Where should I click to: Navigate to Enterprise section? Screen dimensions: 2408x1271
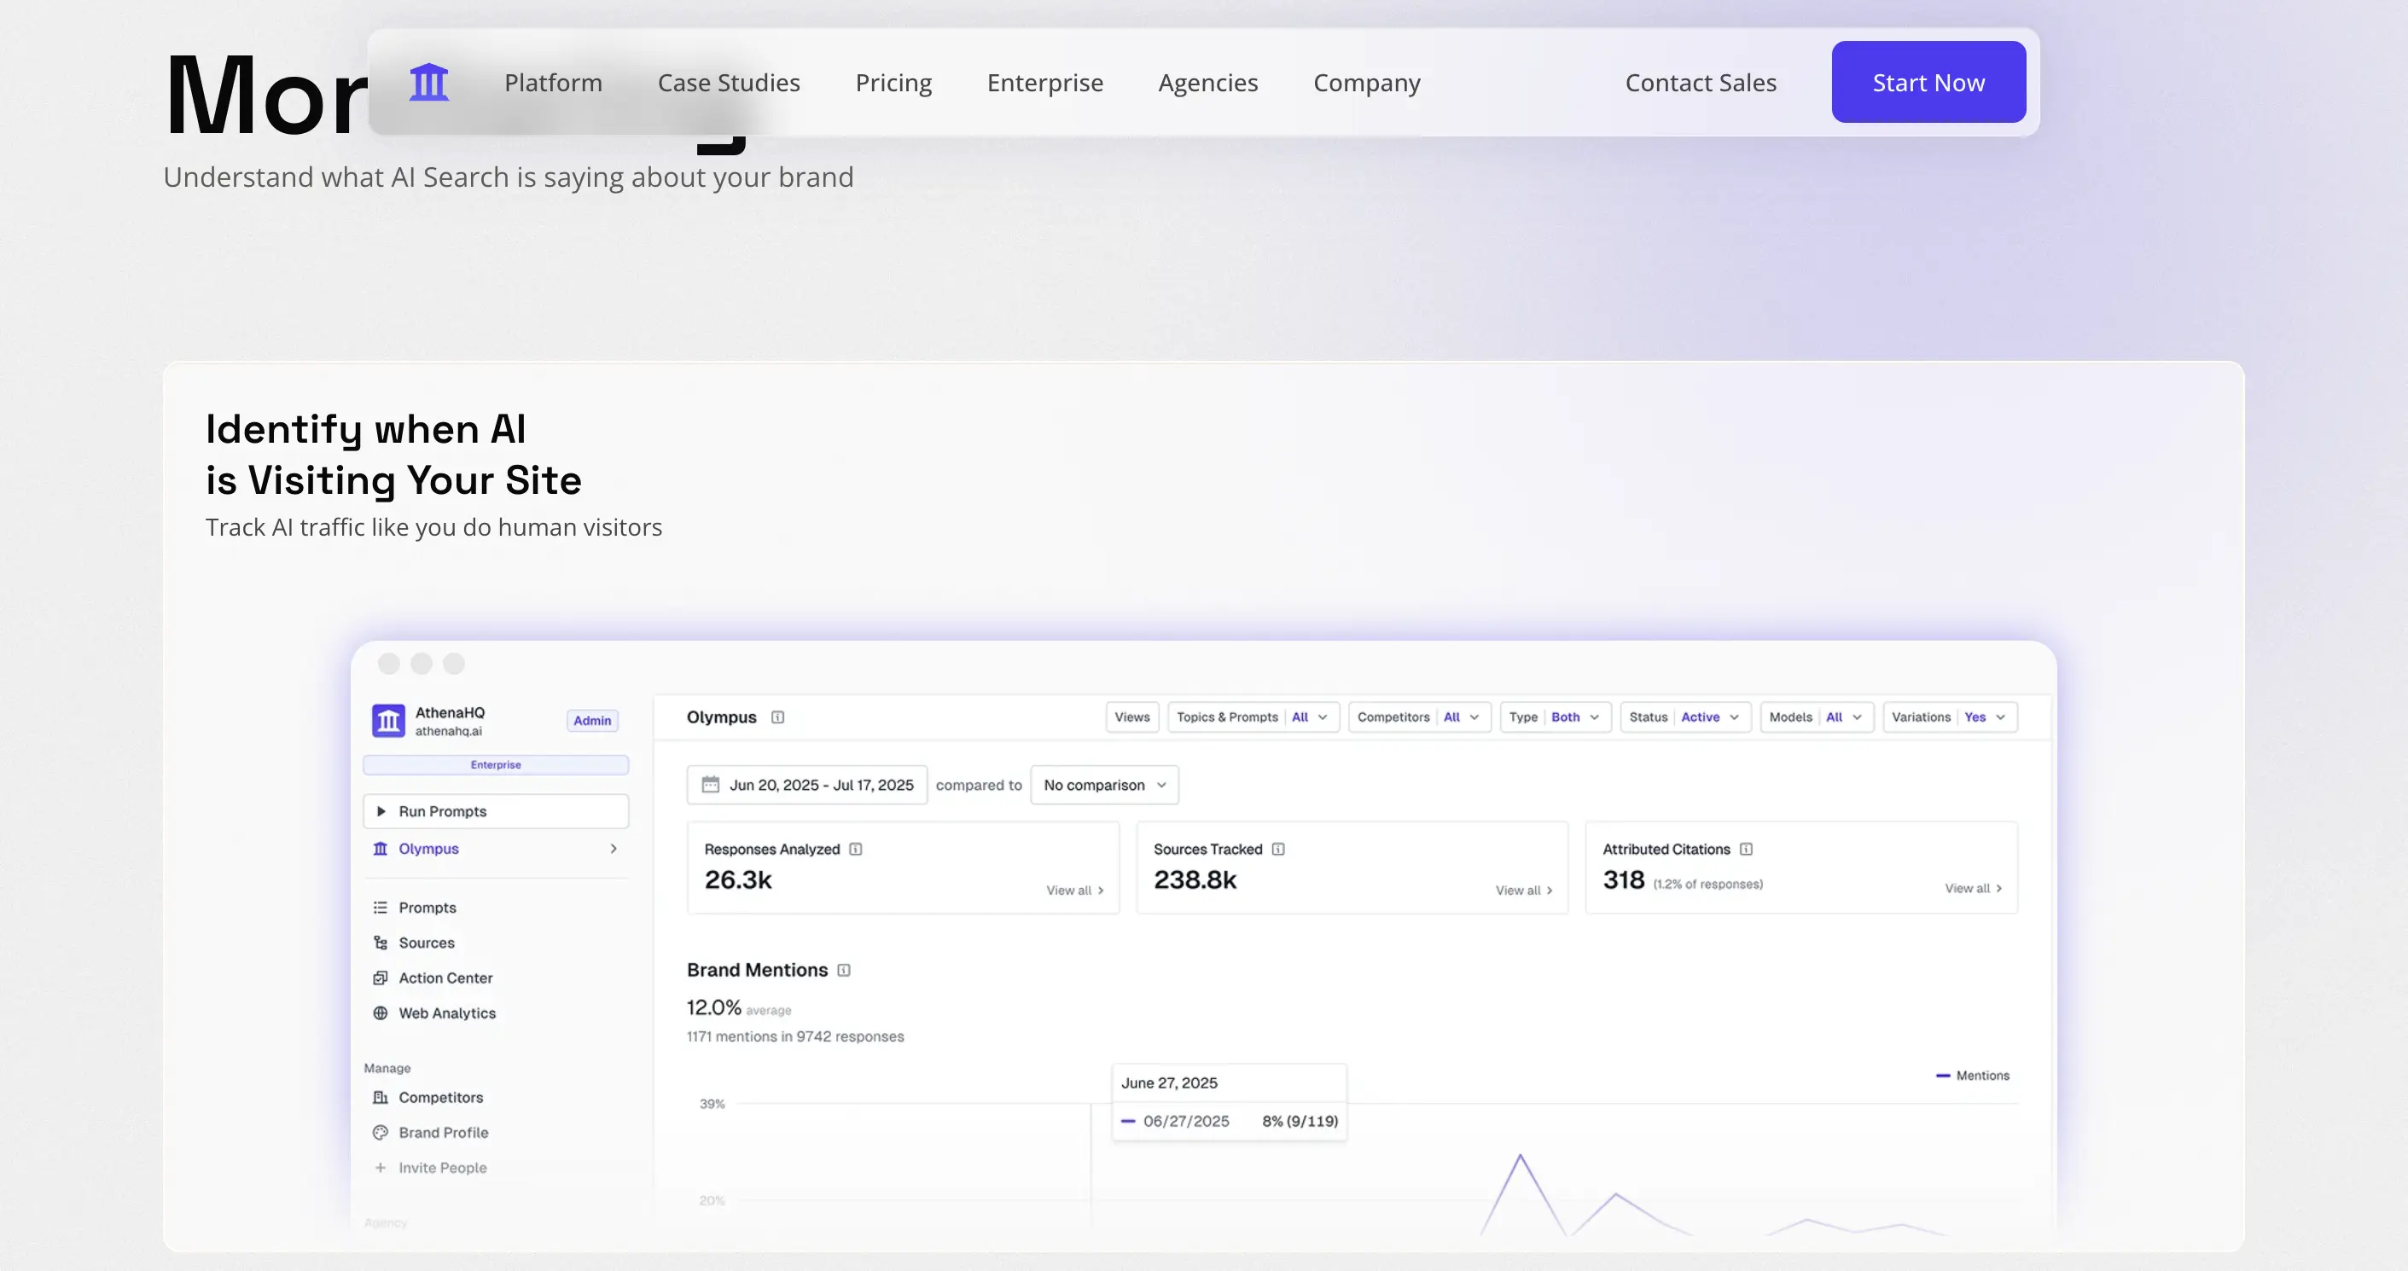(x=1045, y=82)
